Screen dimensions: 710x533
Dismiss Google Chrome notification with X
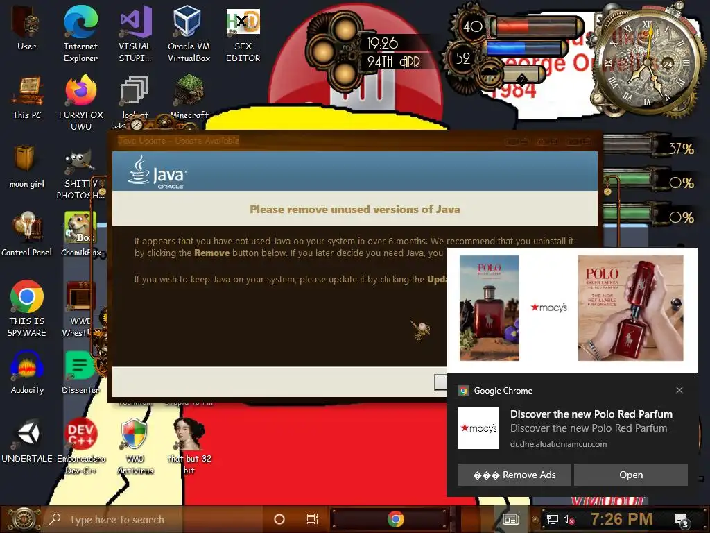coord(679,390)
